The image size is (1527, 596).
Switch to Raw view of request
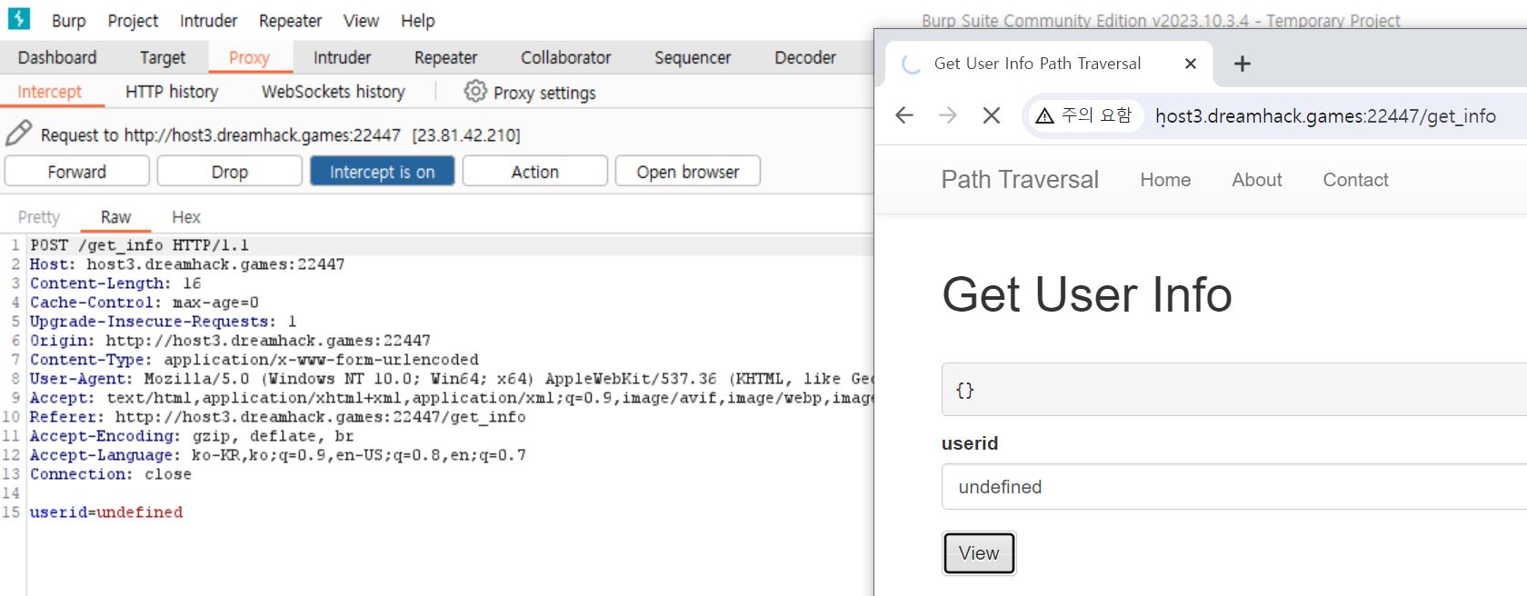click(x=115, y=217)
